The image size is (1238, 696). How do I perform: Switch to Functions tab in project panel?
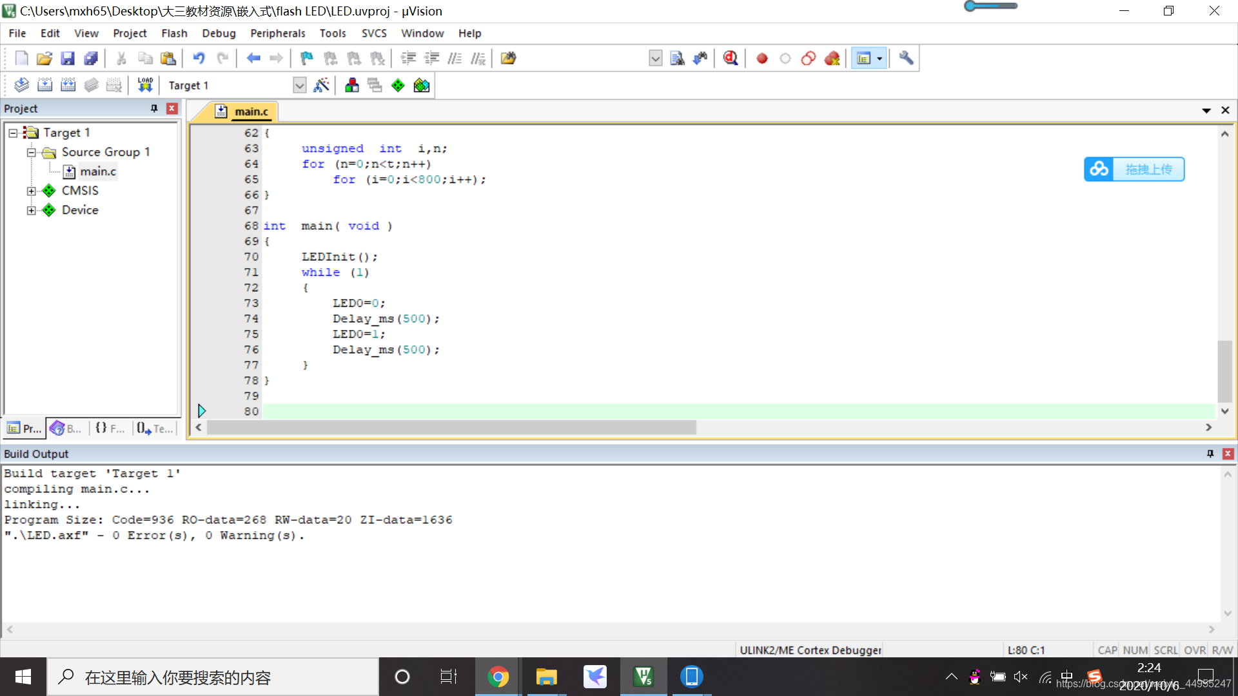pyautogui.click(x=110, y=429)
